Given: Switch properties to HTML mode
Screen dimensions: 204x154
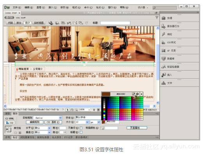Looking at the screenshot, I should [x=10, y=119].
